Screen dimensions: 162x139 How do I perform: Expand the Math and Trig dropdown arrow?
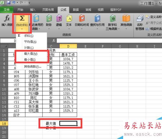point(119,29)
